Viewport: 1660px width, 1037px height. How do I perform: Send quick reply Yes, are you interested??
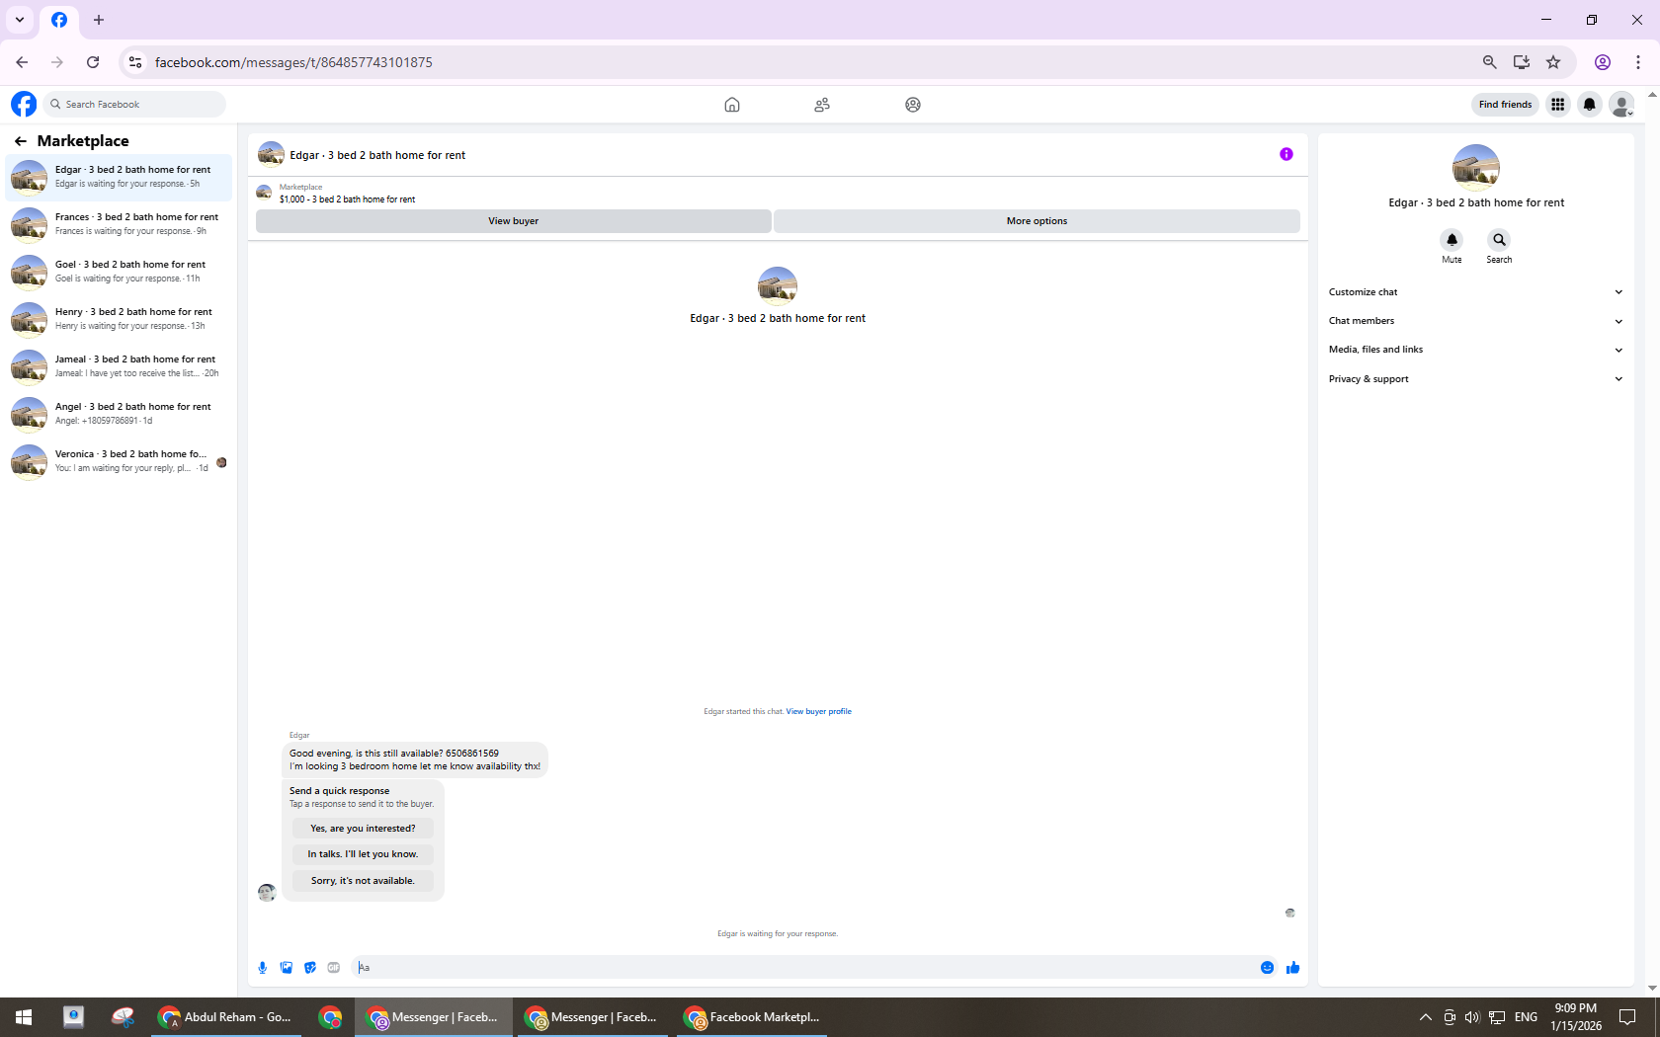[x=363, y=829]
